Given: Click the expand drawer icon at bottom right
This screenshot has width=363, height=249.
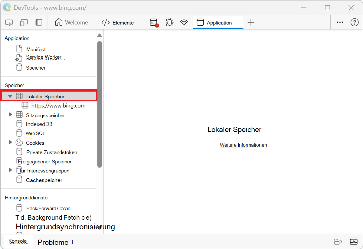Looking at the screenshot, I should pos(354,242).
